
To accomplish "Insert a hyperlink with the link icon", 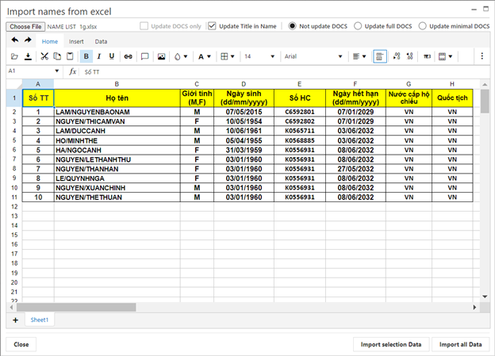I will (128, 56).
